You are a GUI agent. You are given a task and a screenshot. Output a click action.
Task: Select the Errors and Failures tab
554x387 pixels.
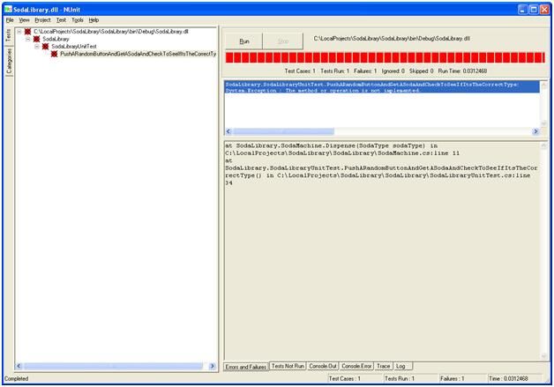click(x=246, y=367)
